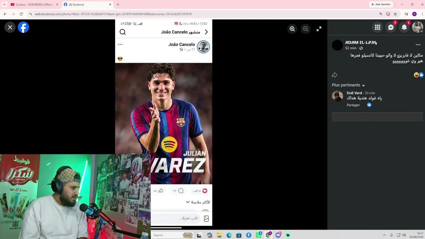The height and width of the screenshot is (239, 425).
Task: Close the (8) Facebook tab
Action: (x=110, y=5)
